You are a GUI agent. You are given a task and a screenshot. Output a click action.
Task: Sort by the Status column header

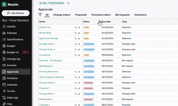click(86, 21)
